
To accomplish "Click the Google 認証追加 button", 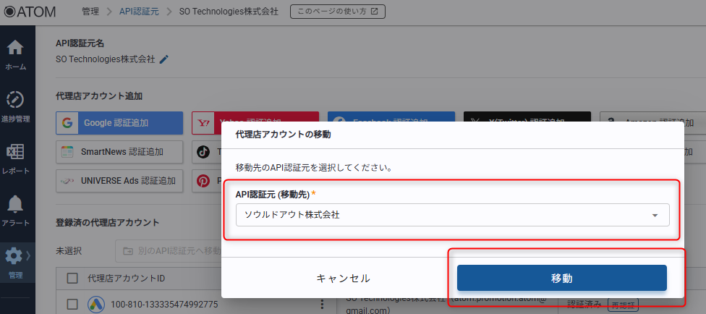I will click(119, 123).
